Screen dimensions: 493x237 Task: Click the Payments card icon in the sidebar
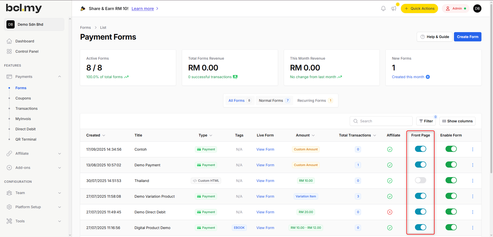coord(9,77)
